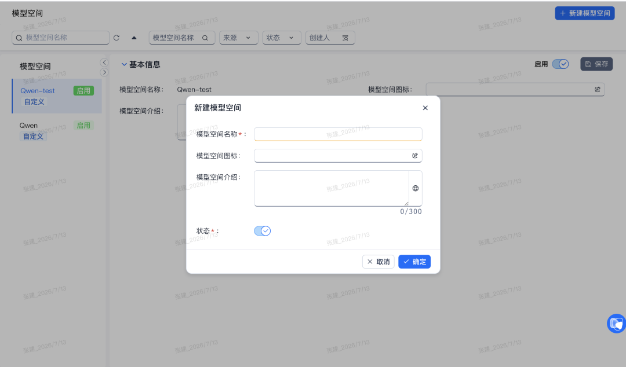The image size is (626, 367).
Task: Click the 确定 button
Action: point(414,262)
